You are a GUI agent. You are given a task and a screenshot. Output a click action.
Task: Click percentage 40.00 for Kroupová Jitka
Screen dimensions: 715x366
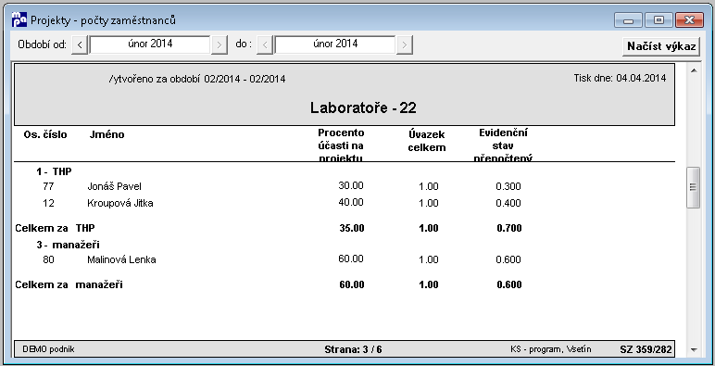point(351,202)
